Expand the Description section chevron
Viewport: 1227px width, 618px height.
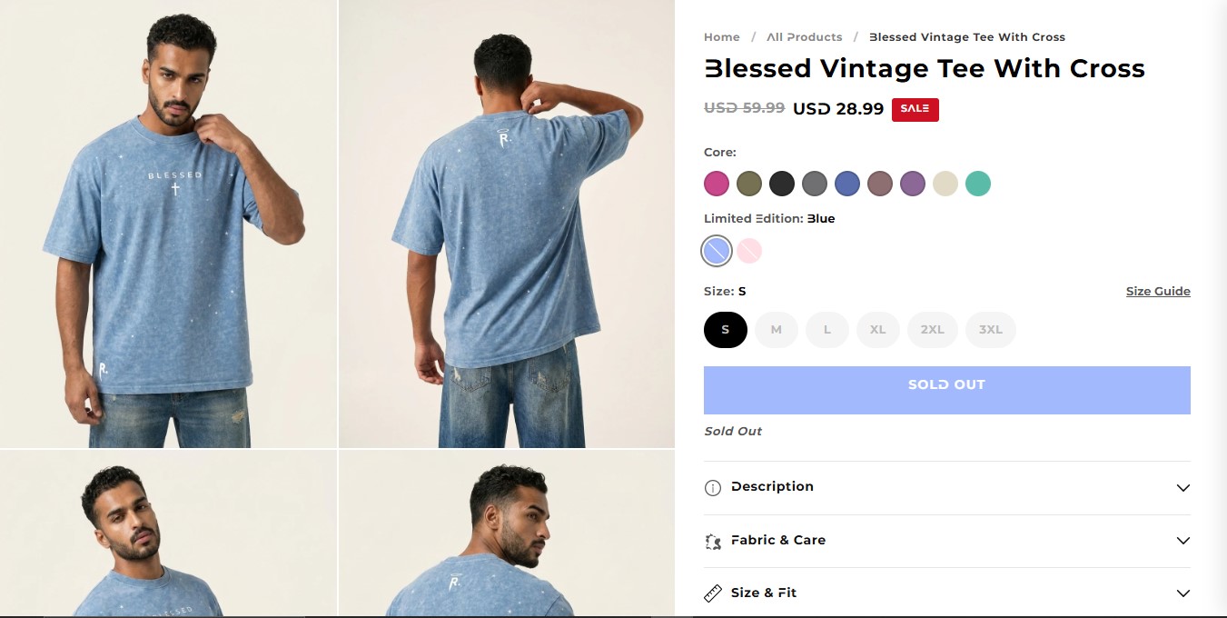tap(1182, 488)
